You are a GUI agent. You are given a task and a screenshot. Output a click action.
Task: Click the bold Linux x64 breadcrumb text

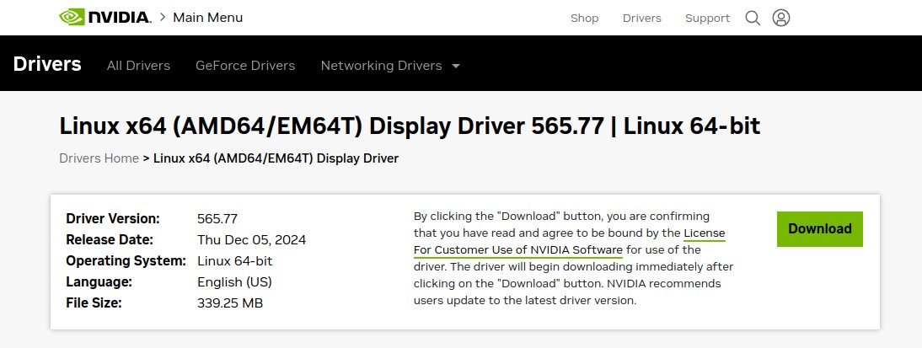tap(276, 158)
